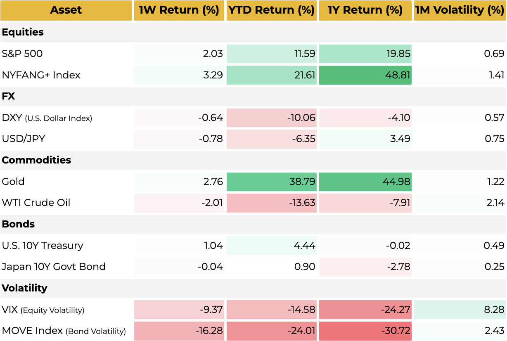Select Gold's green 38.79 YTD cell

271,182
